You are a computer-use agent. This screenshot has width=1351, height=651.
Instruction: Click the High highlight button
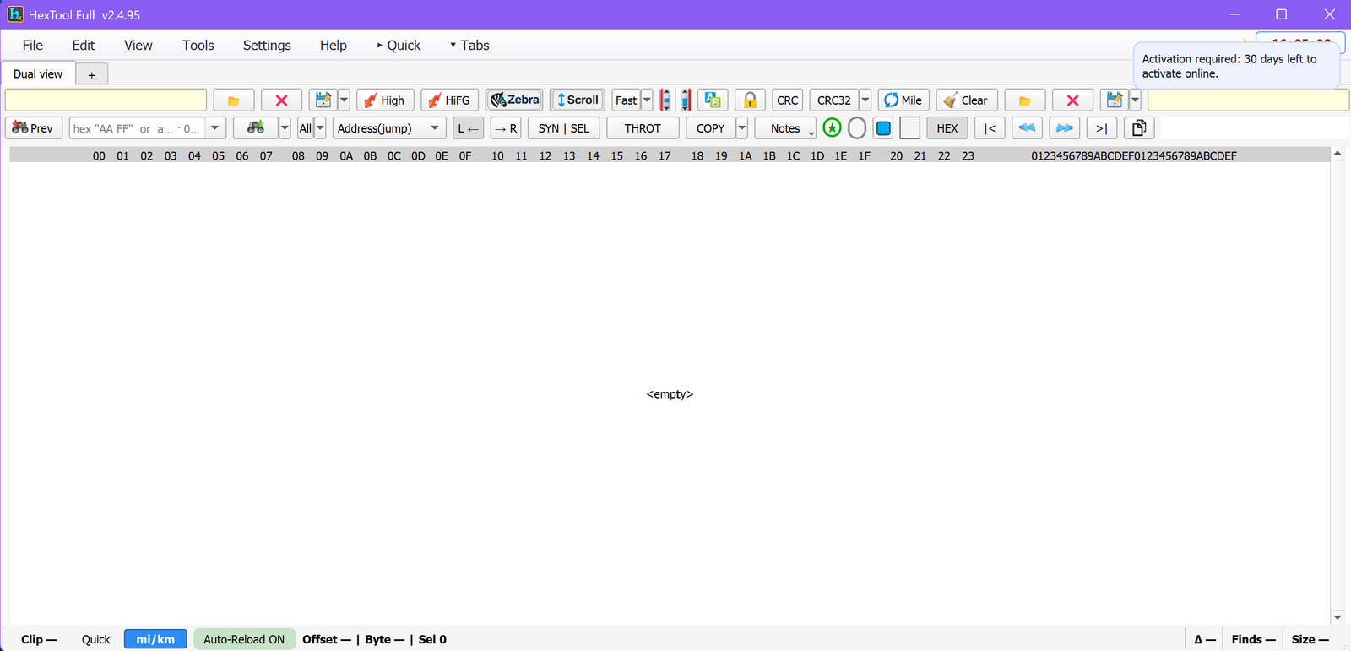[x=385, y=100]
